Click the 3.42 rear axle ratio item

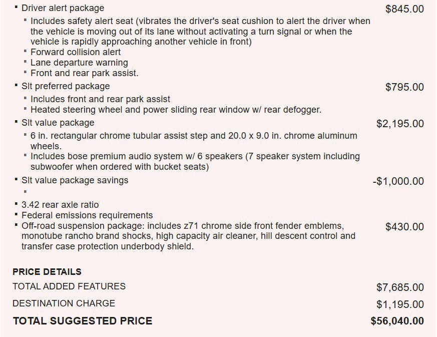60,205
